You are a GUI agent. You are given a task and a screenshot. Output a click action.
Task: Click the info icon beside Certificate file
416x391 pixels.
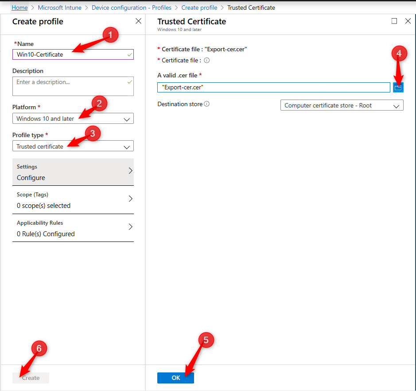pos(207,61)
